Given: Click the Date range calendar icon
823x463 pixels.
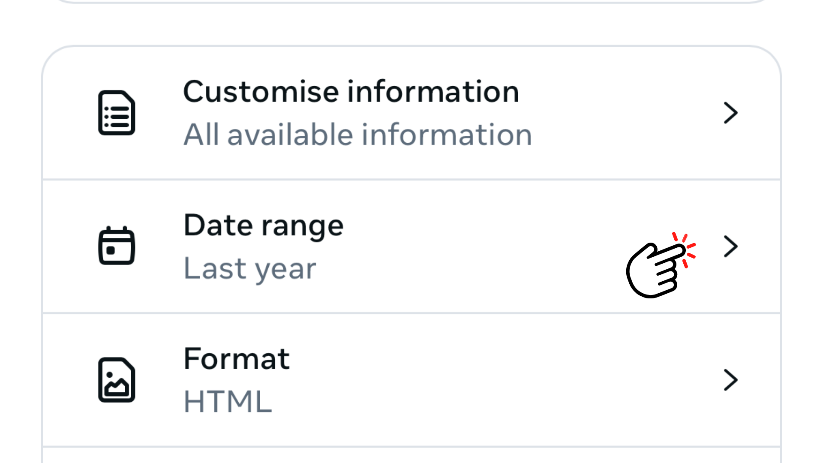Looking at the screenshot, I should (117, 246).
